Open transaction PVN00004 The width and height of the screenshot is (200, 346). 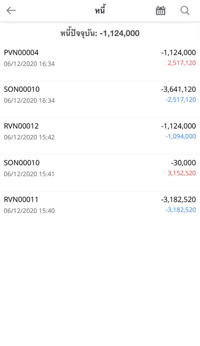point(100,63)
